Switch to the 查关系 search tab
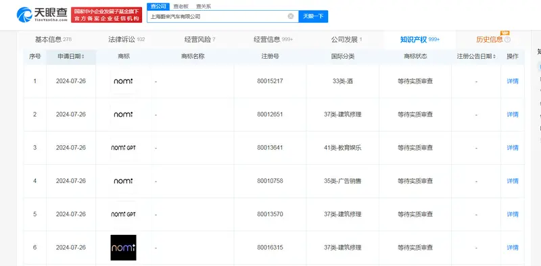 [x=204, y=6]
